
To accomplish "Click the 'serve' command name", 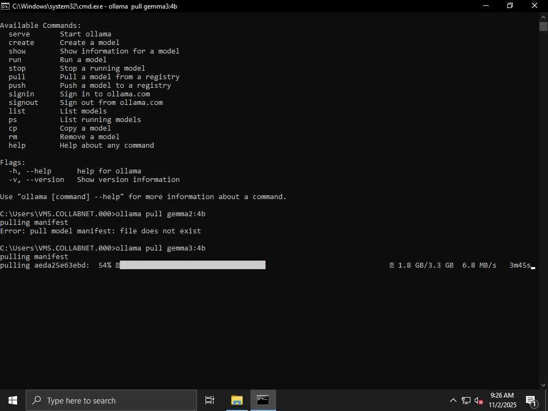I will point(19,34).
